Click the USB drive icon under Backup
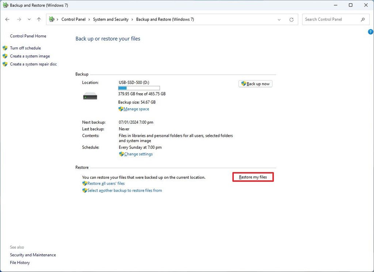 coord(89,95)
